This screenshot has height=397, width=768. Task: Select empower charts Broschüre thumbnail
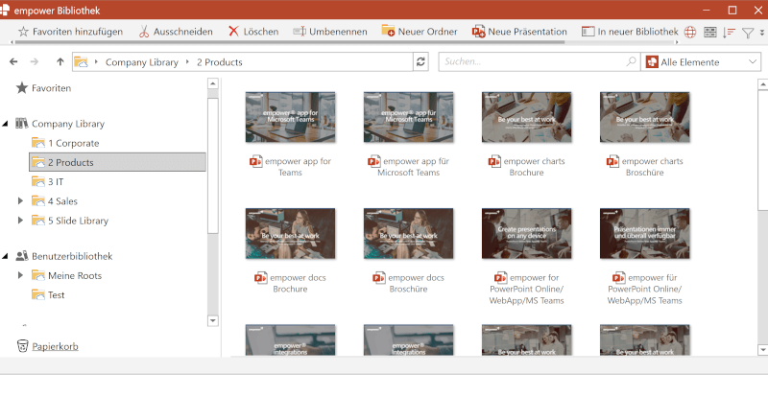tap(644, 117)
